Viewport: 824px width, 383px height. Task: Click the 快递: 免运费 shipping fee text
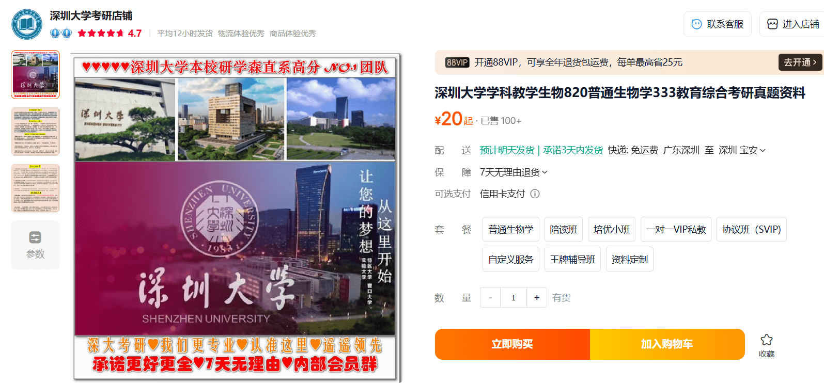click(x=633, y=150)
